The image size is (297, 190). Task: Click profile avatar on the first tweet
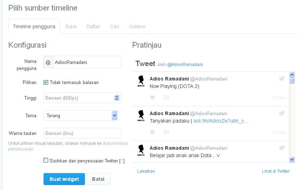click(x=141, y=81)
